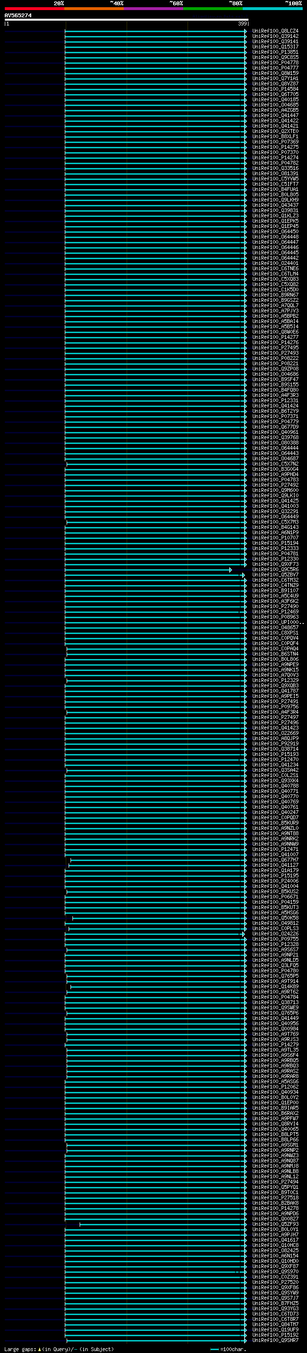307x1353 pixels.
Task: Click the red ~20% identity scale segment
Action: pos(34,9)
